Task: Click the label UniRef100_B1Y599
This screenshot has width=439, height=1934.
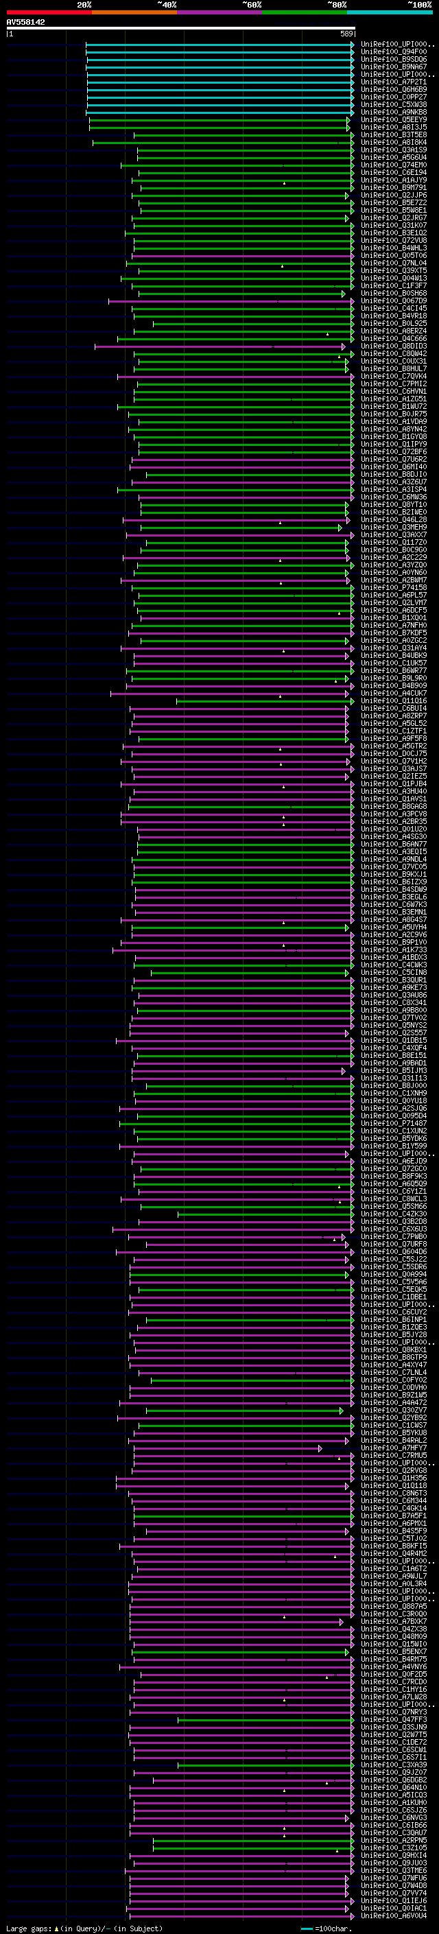Action: coord(393,1146)
